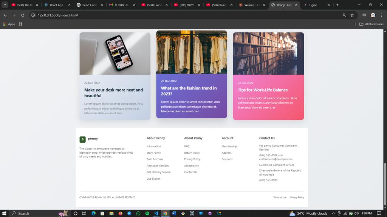Expand hidden icons in the system tray
Viewport: 387px width, 217px height.
pyautogui.click(x=333, y=213)
